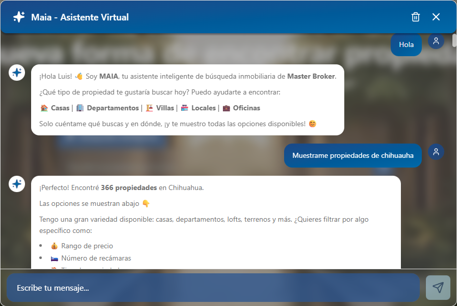Image resolution: width=457 pixels, height=306 pixels.
Task: Click the user avatar beside the "Hola" message
Action: point(436,42)
